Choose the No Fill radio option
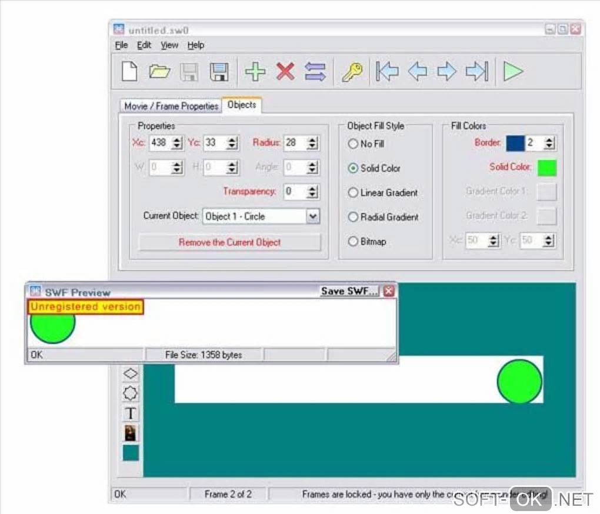This screenshot has width=600, height=514. coord(352,144)
